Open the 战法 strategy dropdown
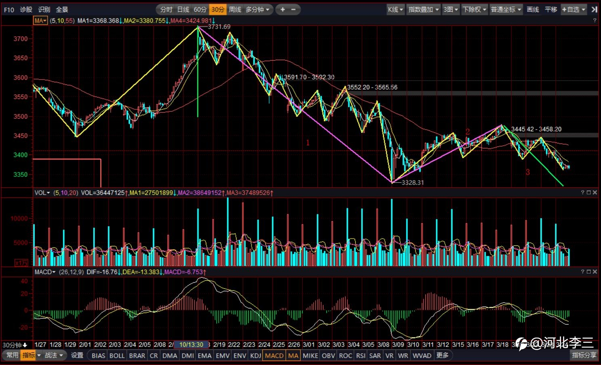This screenshot has width=601, height=365. point(54,355)
